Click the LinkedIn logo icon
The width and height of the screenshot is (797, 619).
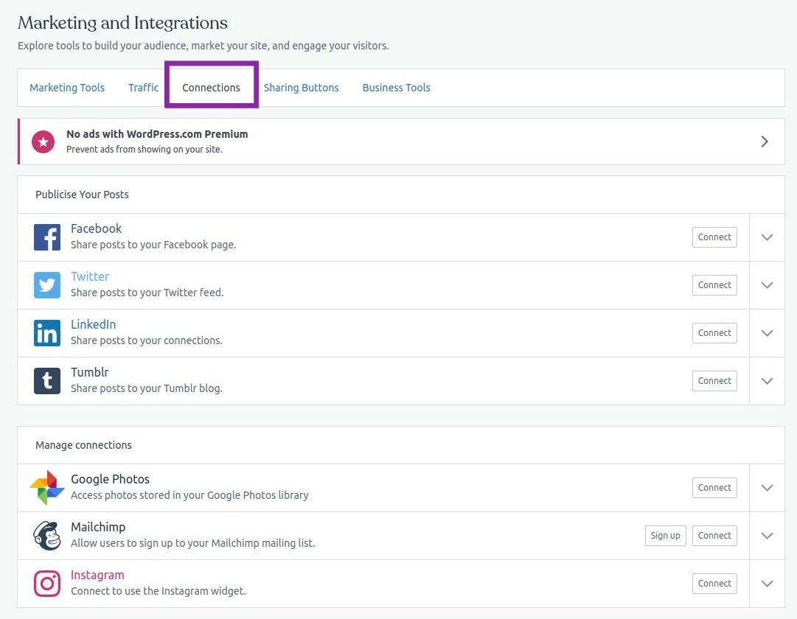(x=46, y=333)
